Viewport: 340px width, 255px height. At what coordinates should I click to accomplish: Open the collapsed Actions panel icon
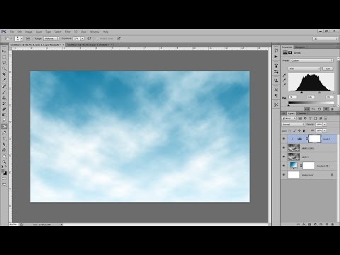point(276,57)
